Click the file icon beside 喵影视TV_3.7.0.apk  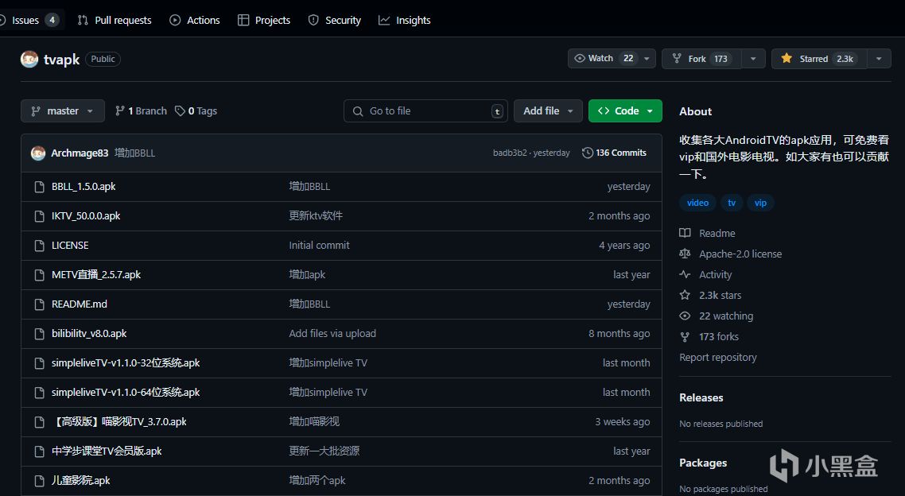(x=39, y=422)
